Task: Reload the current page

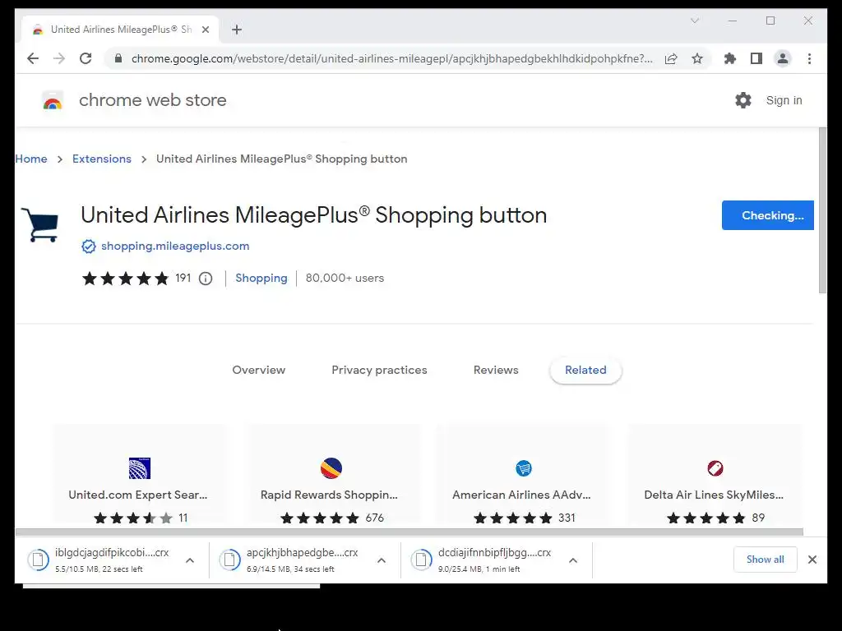Action: click(86, 58)
